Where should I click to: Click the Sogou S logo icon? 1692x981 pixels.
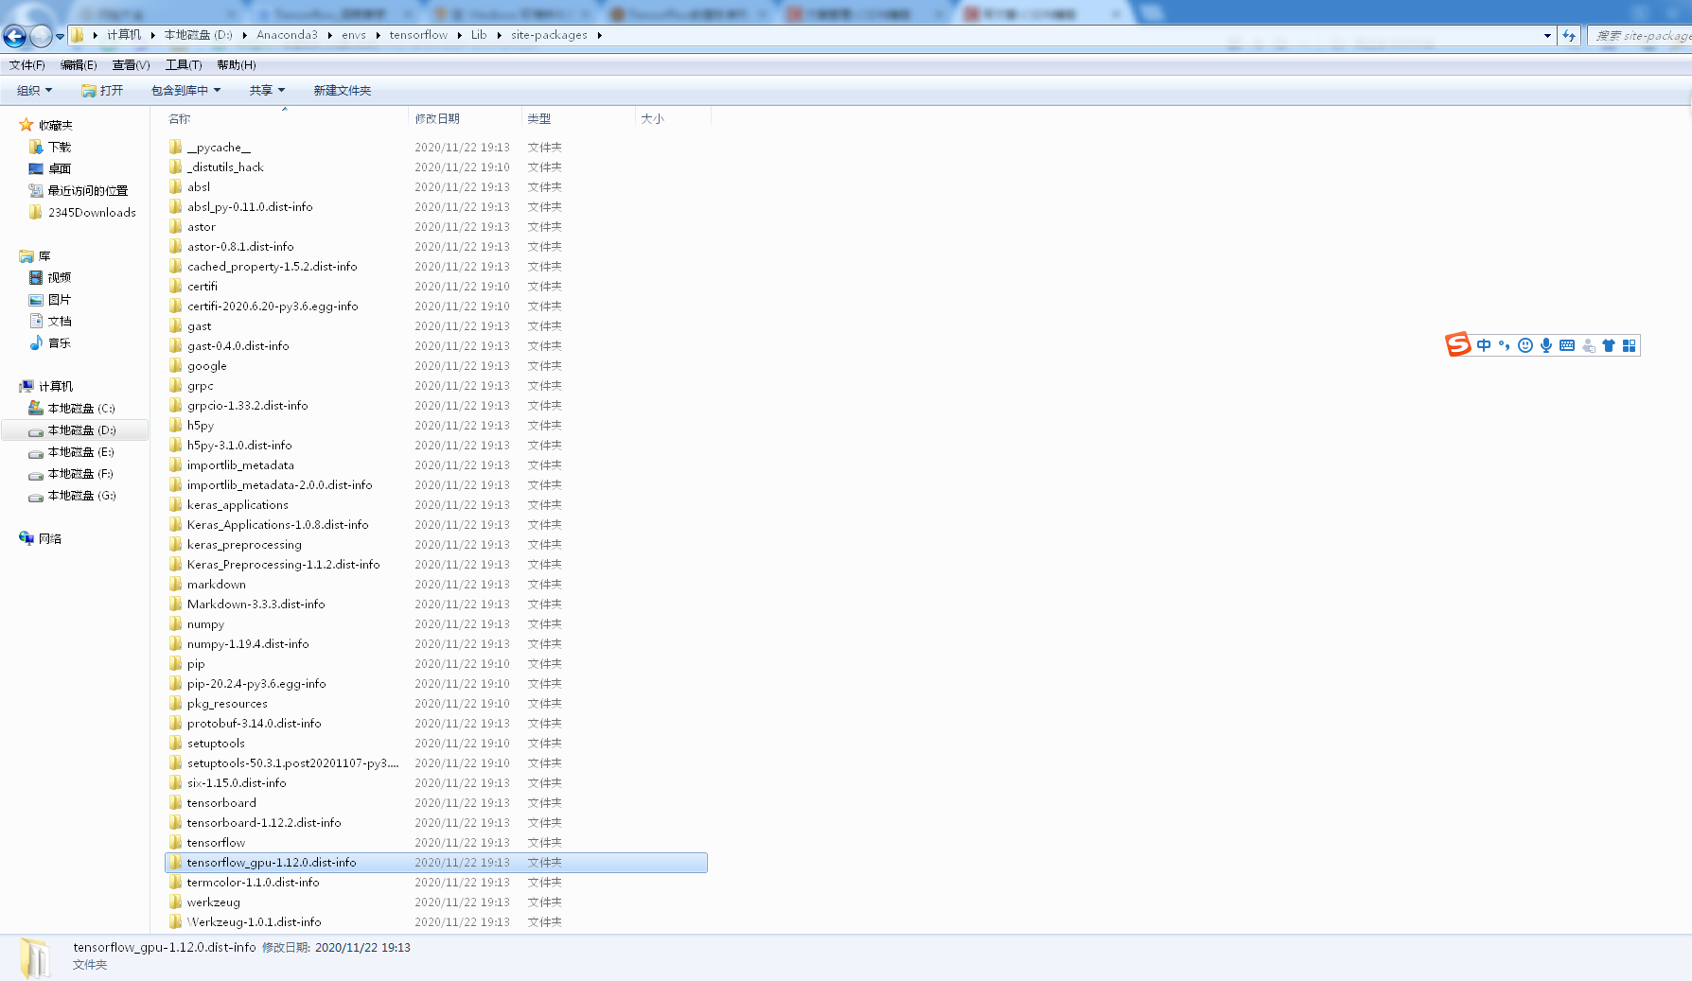pos(1458,344)
